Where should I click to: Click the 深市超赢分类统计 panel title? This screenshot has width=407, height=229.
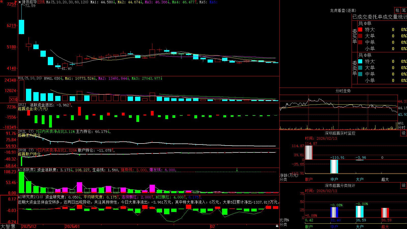click(340, 185)
